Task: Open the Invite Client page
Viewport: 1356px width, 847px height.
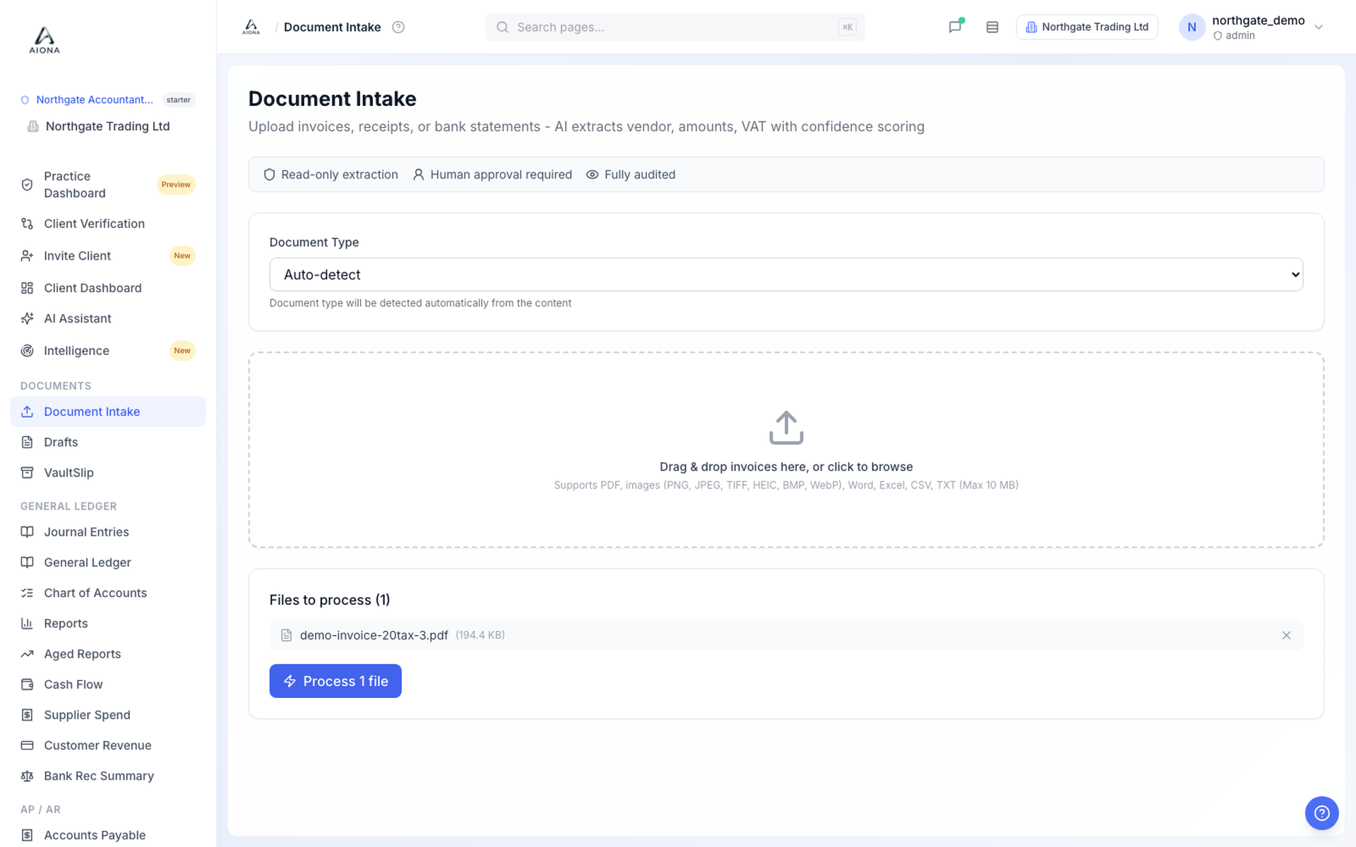Action: [107, 256]
